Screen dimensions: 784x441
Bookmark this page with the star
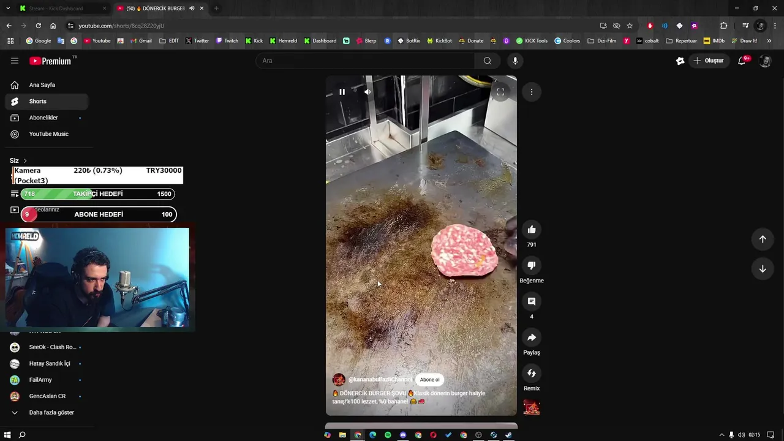630,26
